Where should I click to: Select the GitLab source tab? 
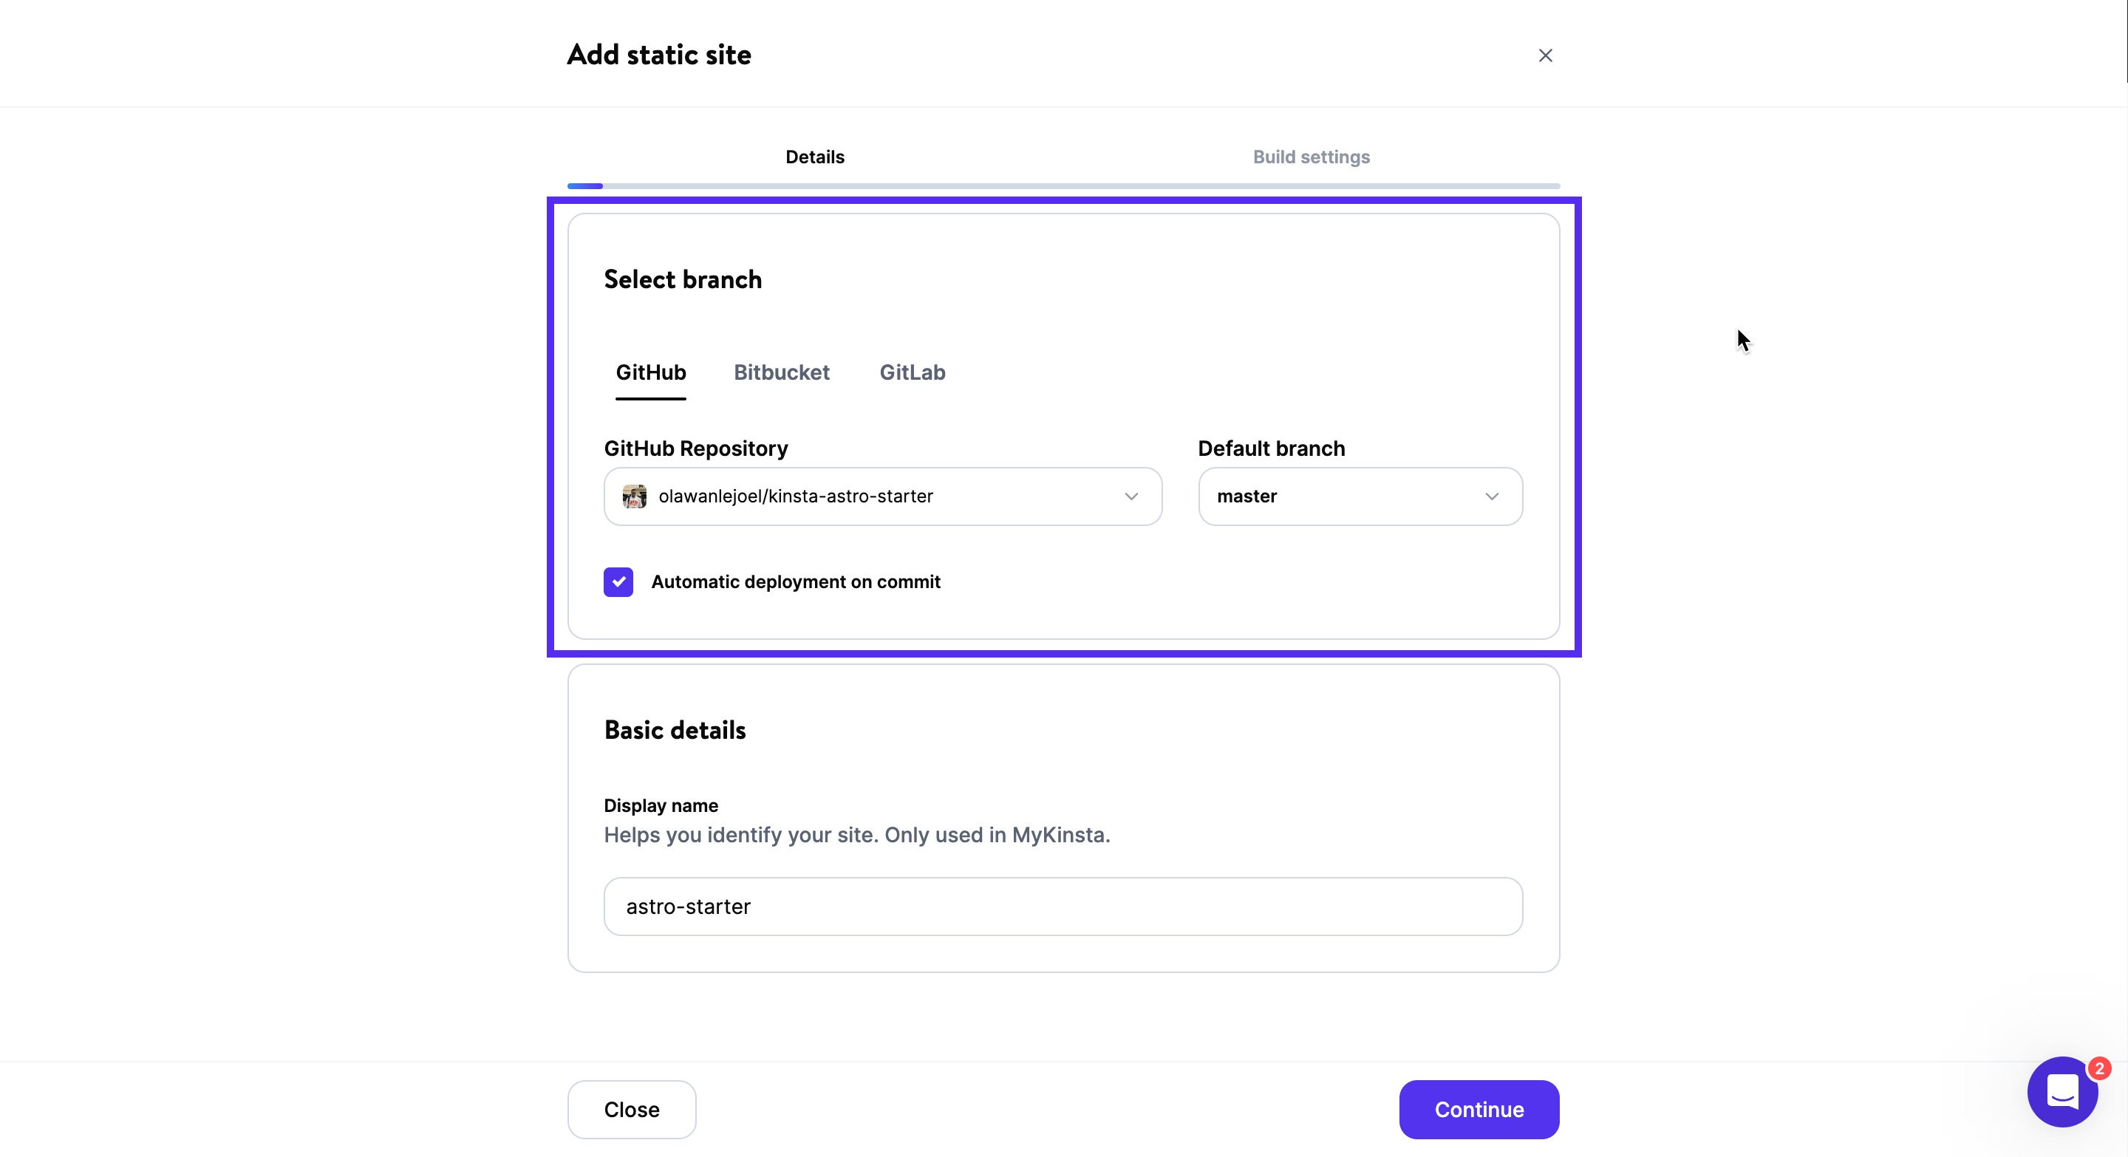tap(912, 372)
